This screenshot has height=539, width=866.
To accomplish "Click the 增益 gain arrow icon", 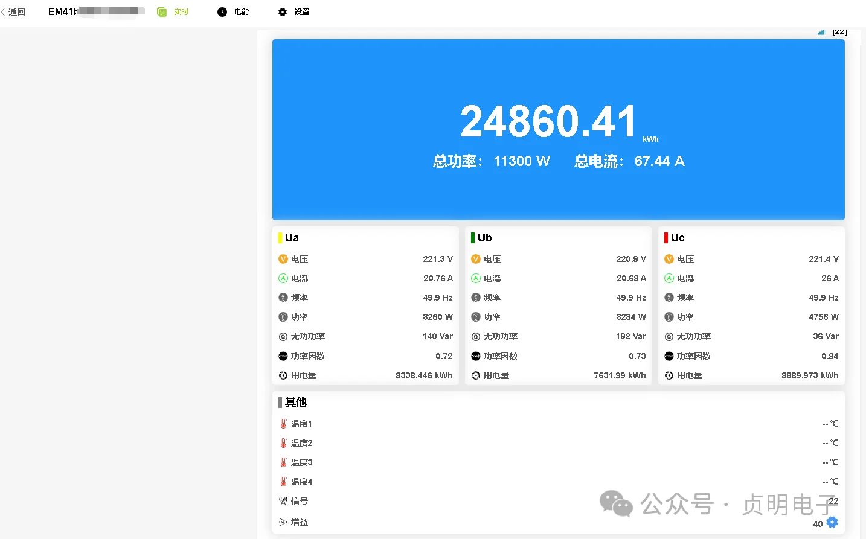I will pyautogui.click(x=283, y=522).
